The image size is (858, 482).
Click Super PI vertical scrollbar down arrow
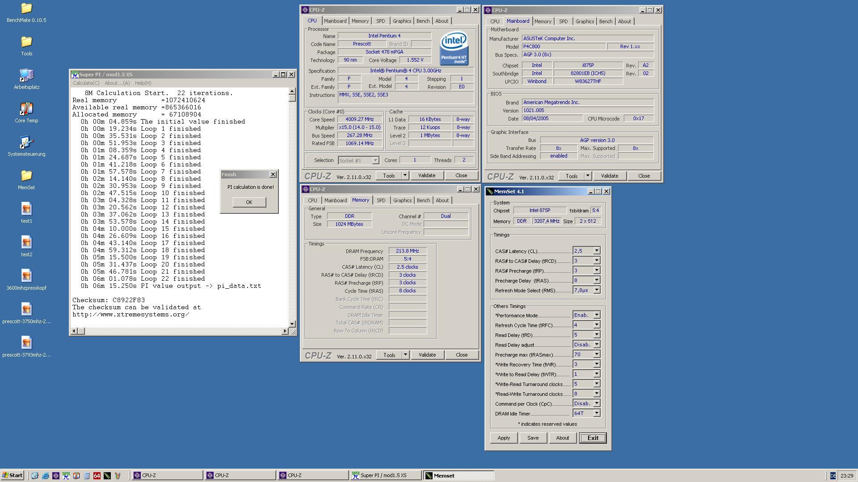pyautogui.click(x=292, y=324)
